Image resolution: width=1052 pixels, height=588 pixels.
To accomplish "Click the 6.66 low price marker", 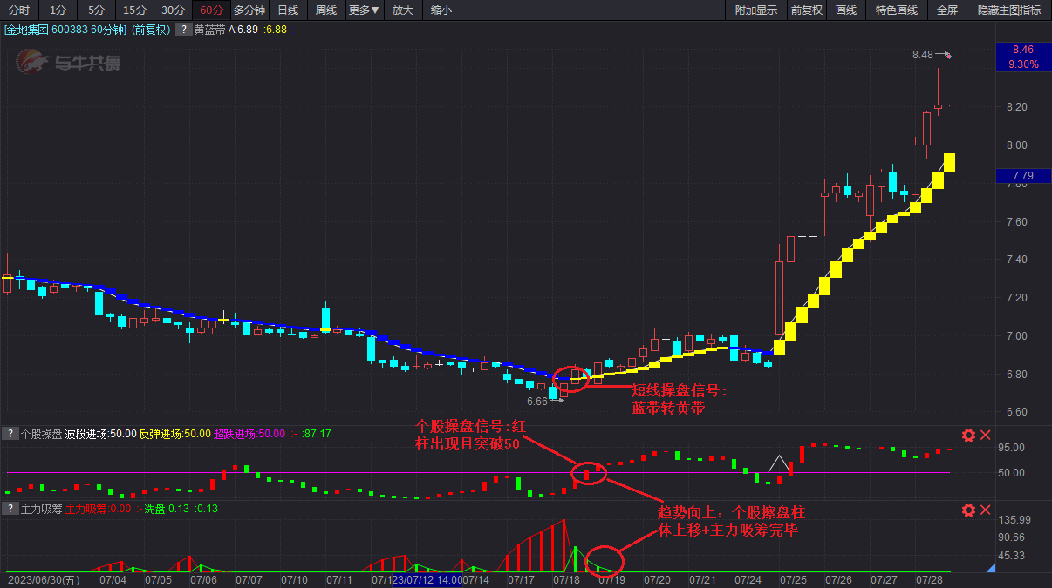I will tap(537, 402).
